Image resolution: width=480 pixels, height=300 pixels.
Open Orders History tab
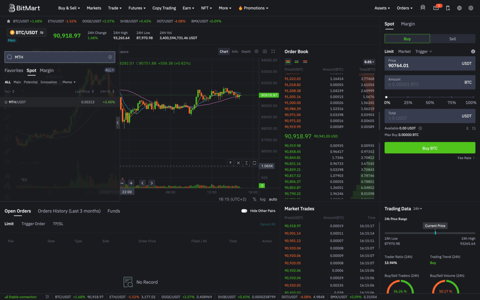[69, 211]
